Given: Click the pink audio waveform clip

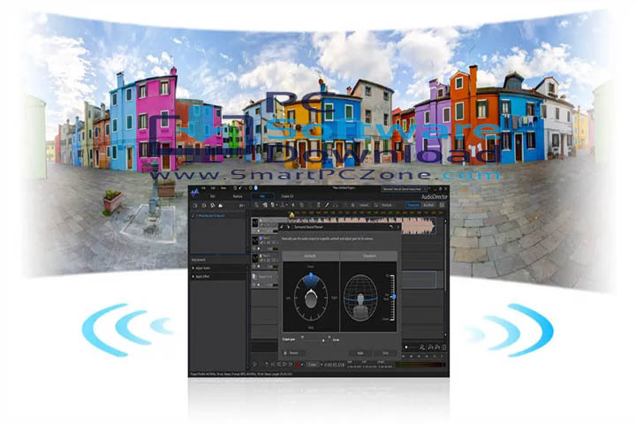Looking at the screenshot, I should (418, 225).
